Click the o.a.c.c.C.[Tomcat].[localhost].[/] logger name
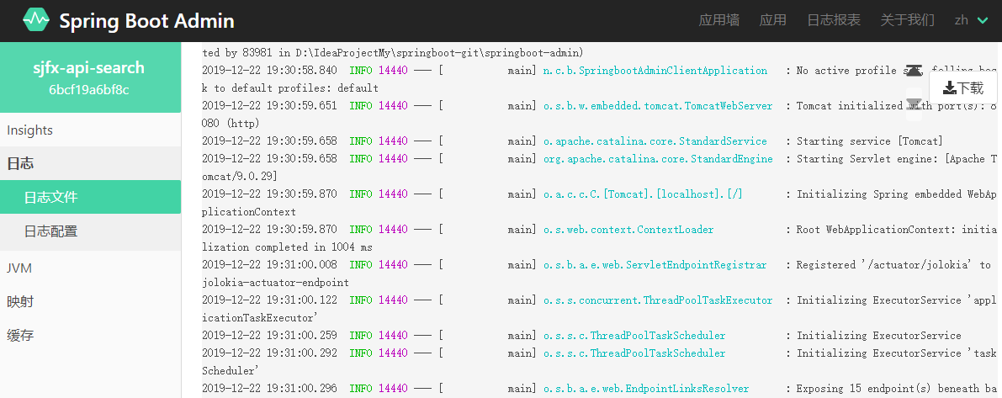The height and width of the screenshot is (398, 1002). 642,194
